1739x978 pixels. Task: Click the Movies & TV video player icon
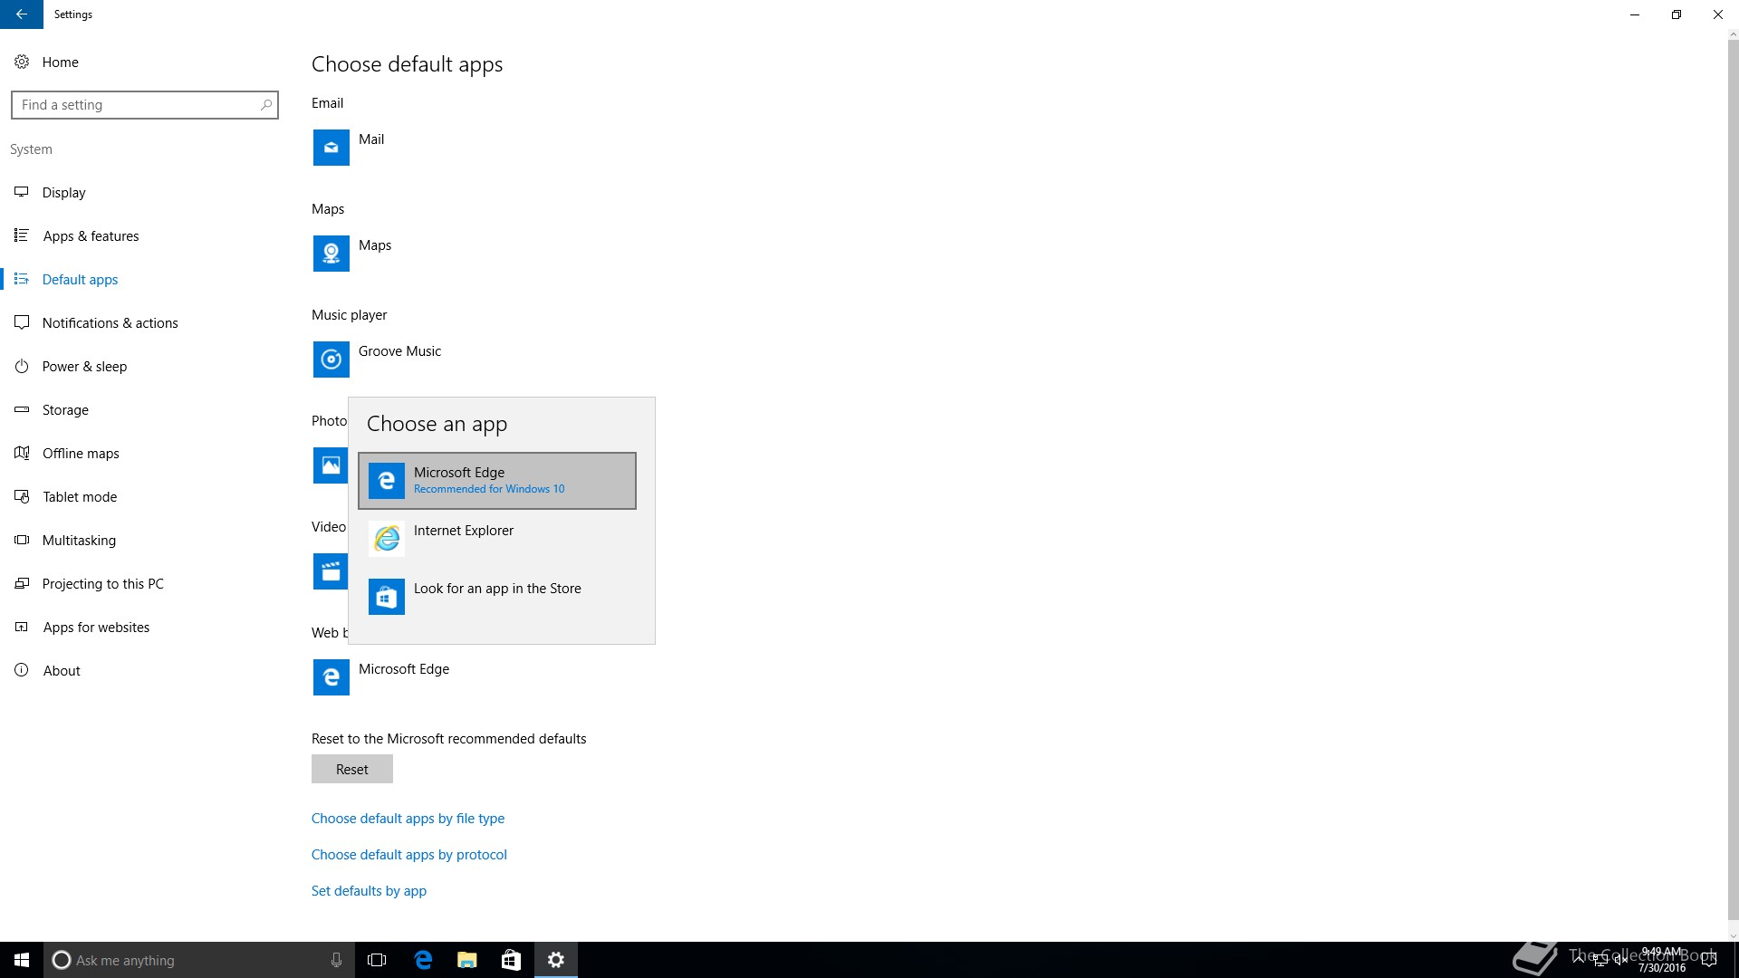pos(331,571)
